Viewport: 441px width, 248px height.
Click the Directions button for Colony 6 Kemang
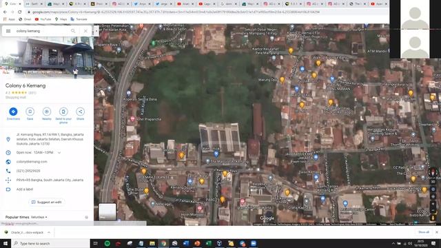(x=13, y=114)
